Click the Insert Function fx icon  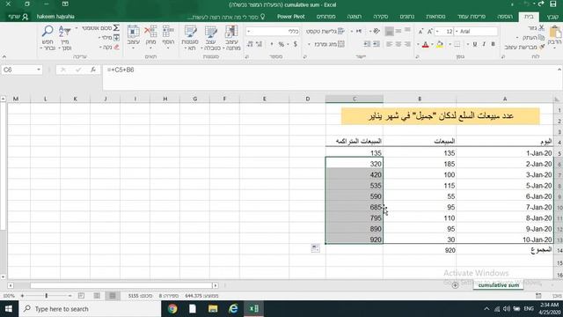[x=93, y=70]
